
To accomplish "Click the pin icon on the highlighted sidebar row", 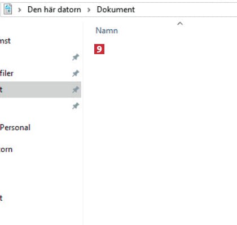I will coord(76,90).
